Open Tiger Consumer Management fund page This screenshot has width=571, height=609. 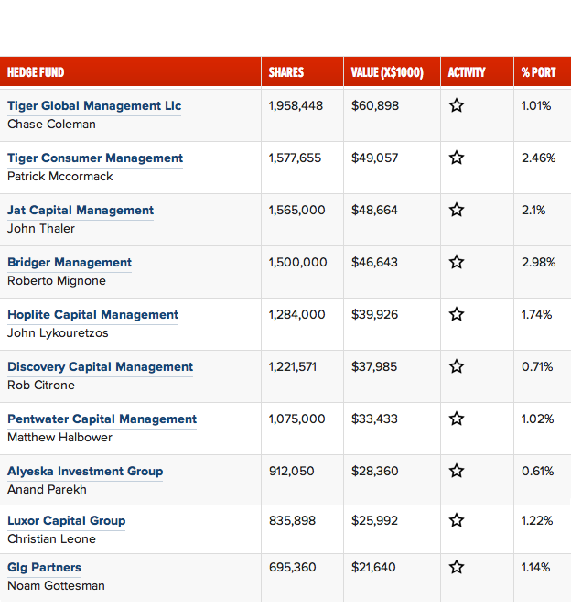95,158
